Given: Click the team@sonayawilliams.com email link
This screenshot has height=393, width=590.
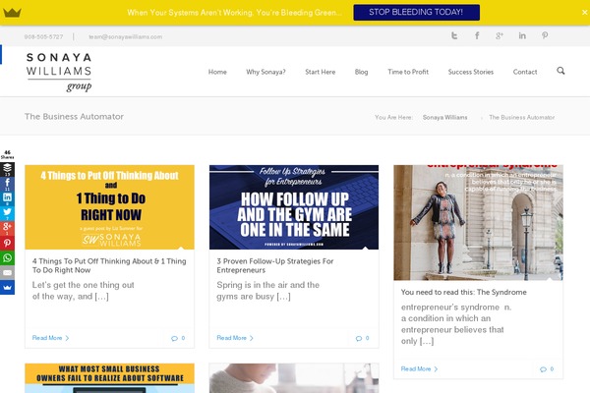Looking at the screenshot, I should click(x=125, y=37).
